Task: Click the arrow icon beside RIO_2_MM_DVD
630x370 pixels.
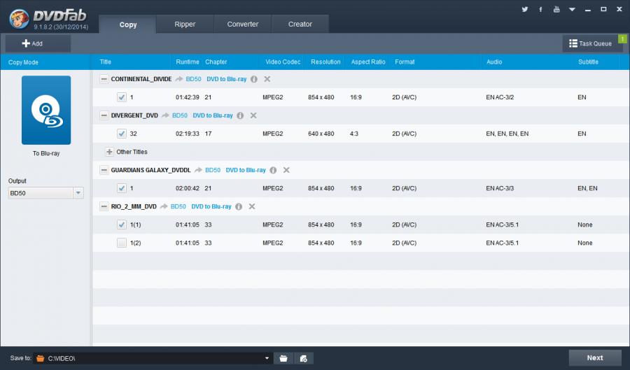Action: coord(164,206)
